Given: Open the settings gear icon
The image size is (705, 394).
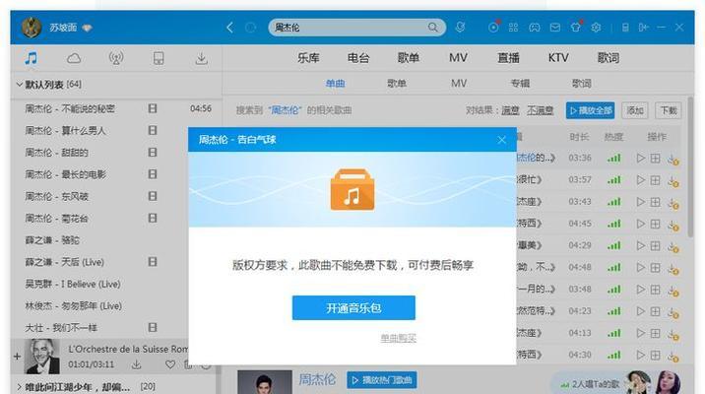Looking at the screenshot, I should (x=596, y=28).
